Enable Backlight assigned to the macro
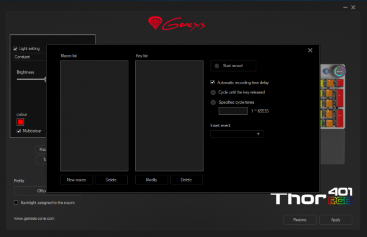367x237 pixels. 16,202
